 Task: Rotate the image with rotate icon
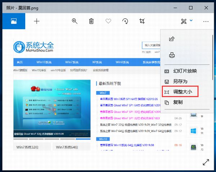125,21
